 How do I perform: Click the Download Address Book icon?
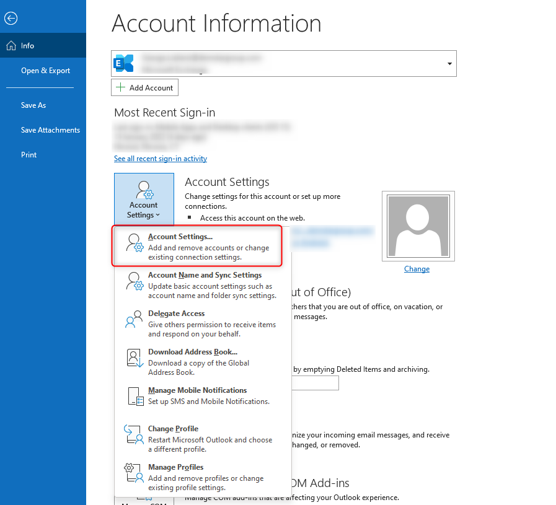click(x=135, y=358)
